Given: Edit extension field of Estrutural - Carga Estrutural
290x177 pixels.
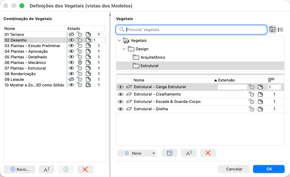Looking at the screenshot, I should [x=232, y=87].
